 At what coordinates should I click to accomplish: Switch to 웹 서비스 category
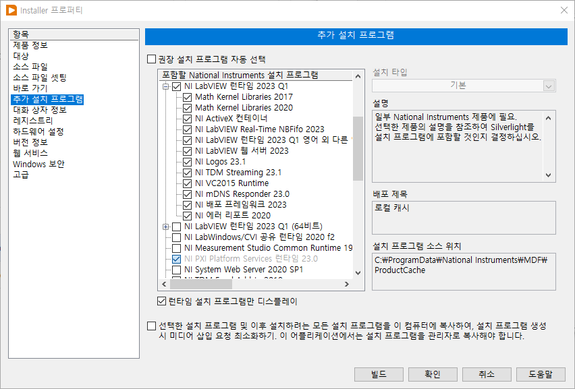(30, 153)
